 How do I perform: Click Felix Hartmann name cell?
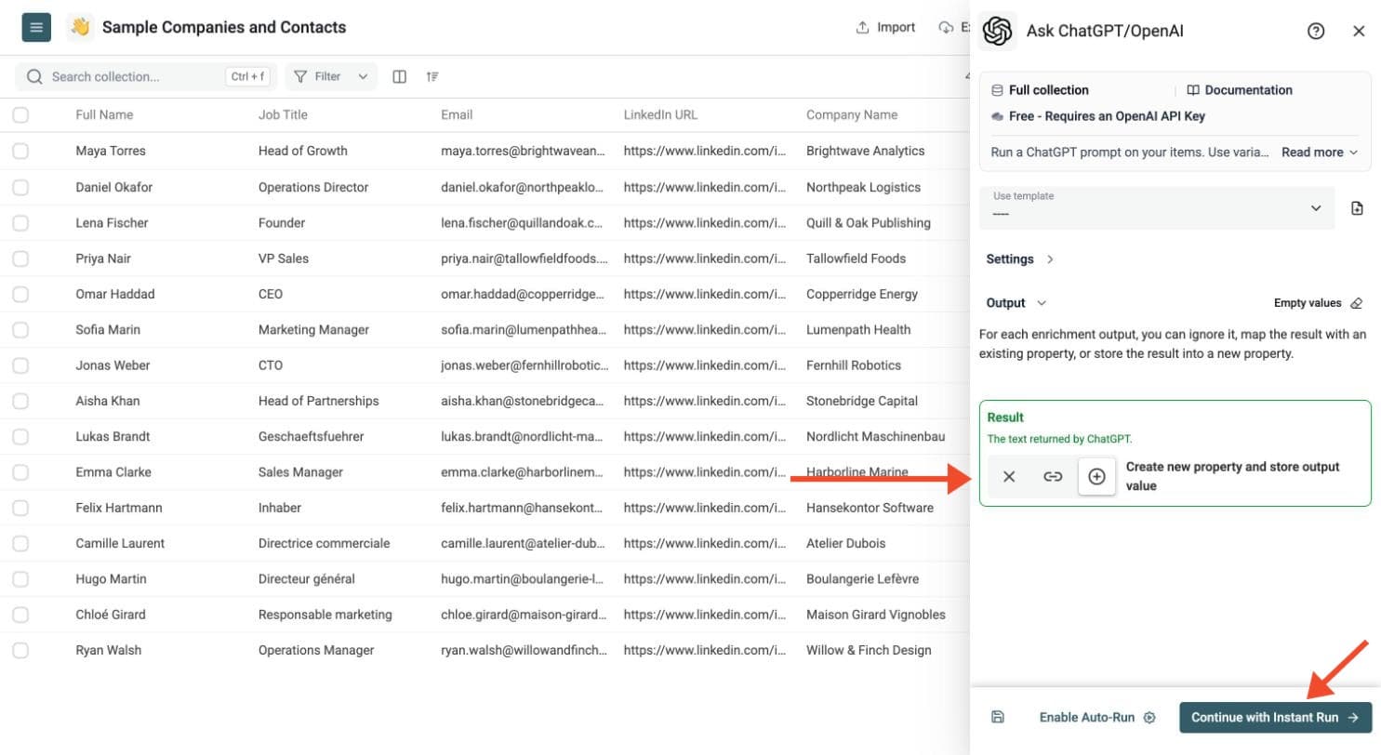click(119, 508)
